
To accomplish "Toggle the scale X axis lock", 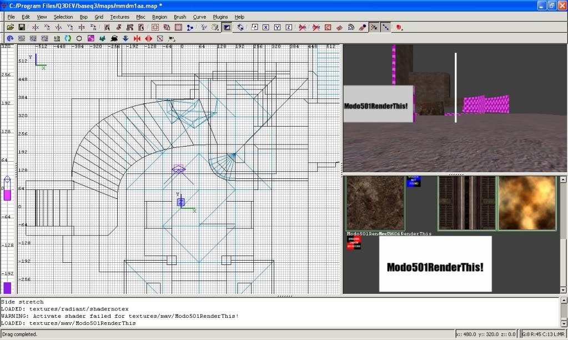I will (266, 27).
